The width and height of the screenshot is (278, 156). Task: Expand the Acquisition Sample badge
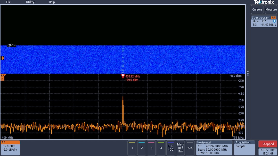244,148
